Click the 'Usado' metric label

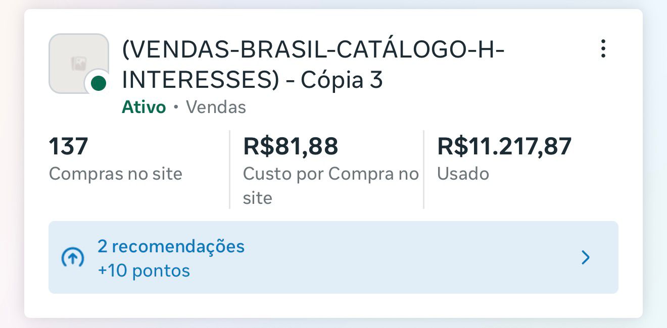point(462,174)
